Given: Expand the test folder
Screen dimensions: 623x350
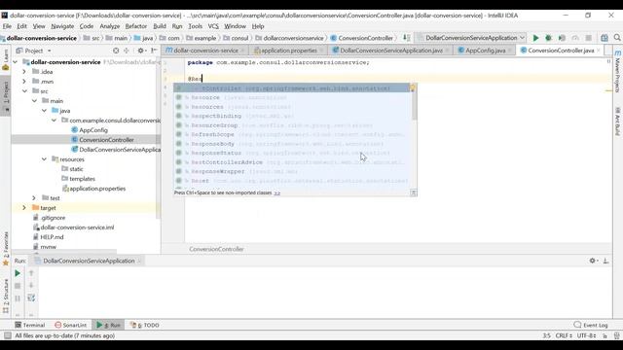Looking at the screenshot, I should (x=34, y=198).
